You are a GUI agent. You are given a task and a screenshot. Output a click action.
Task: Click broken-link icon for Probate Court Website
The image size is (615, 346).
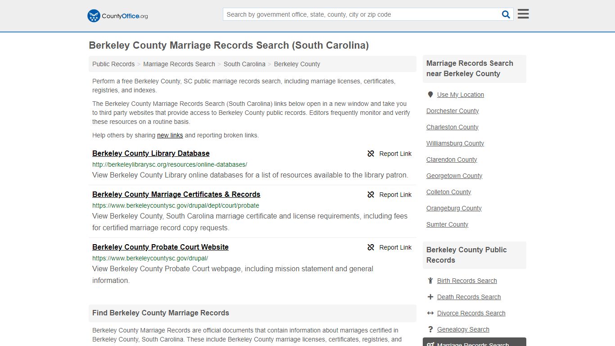click(371, 247)
